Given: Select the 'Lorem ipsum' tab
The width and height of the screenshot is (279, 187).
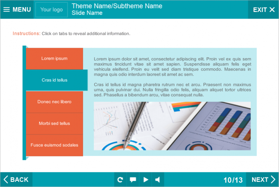Looking at the screenshot, I should click(x=55, y=58).
